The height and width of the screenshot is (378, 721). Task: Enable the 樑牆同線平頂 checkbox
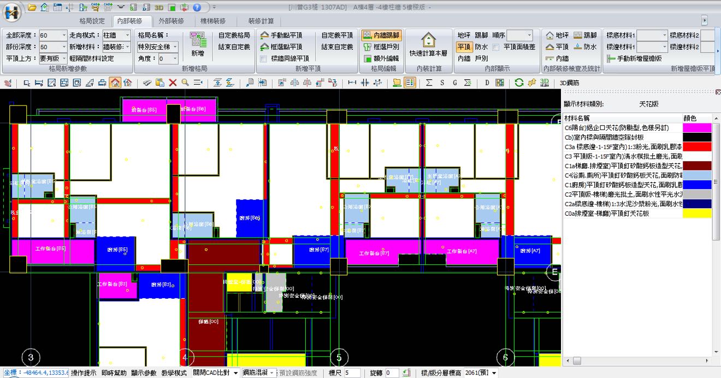coord(264,58)
